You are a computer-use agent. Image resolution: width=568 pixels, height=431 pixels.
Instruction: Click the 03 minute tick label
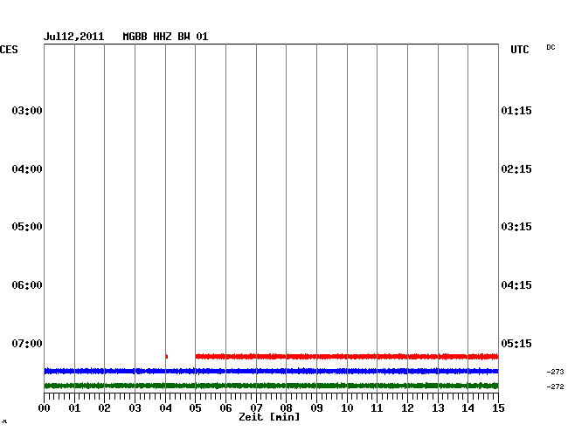[135, 408]
